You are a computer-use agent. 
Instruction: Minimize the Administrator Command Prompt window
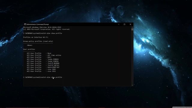tap(119, 24)
